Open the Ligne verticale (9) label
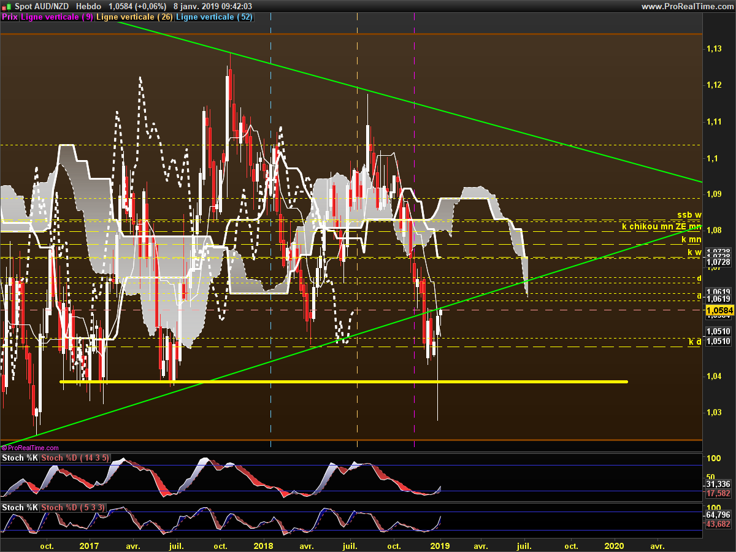This screenshot has width=736, height=552. pyautogui.click(x=58, y=17)
